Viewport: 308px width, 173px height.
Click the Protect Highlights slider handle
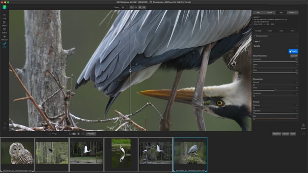pyautogui.click(x=254, y=113)
